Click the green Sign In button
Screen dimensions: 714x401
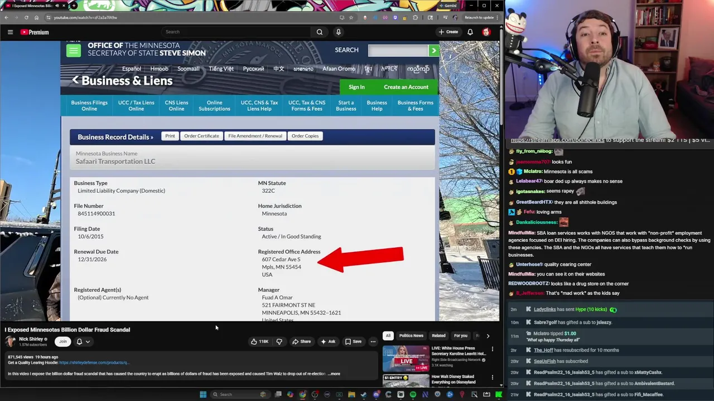[356, 87]
